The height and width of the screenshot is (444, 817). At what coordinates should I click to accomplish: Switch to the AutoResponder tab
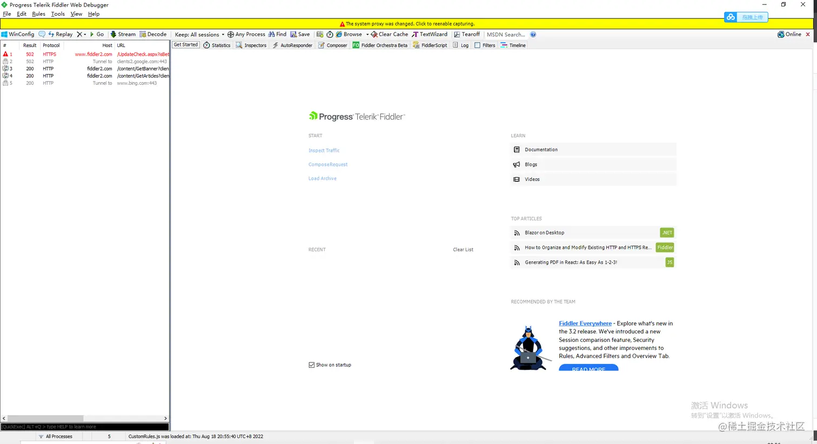point(292,45)
